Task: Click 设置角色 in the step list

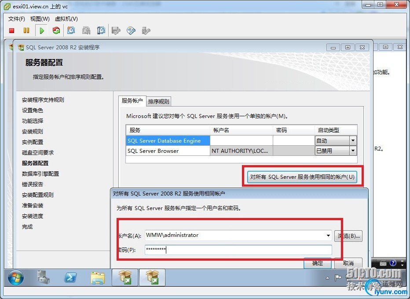Action: point(33,110)
